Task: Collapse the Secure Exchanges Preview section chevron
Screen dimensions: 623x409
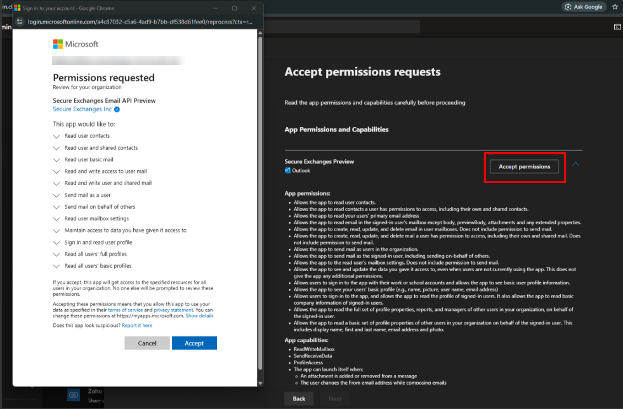Action: pos(575,164)
